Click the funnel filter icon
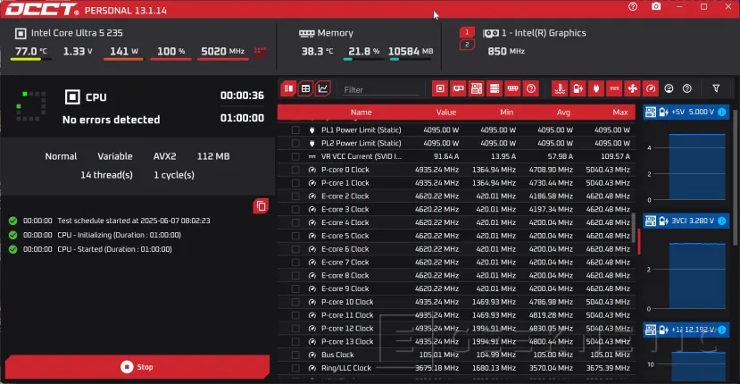 tap(716, 88)
